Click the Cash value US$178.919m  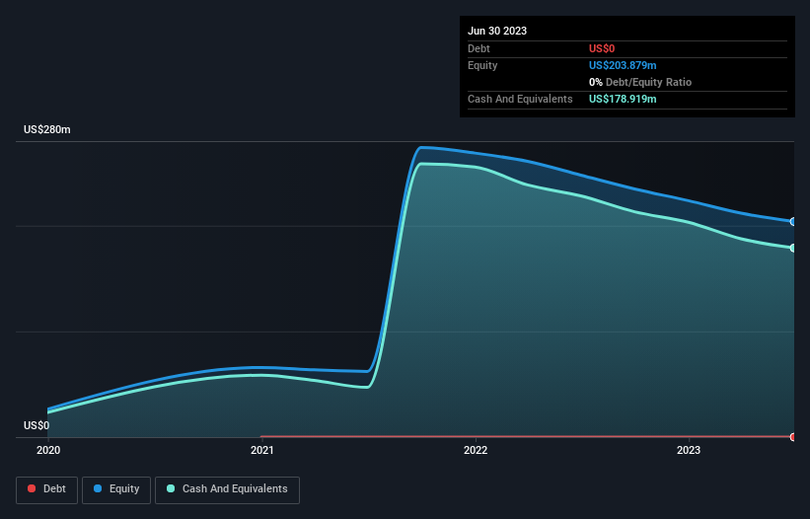tap(623, 99)
